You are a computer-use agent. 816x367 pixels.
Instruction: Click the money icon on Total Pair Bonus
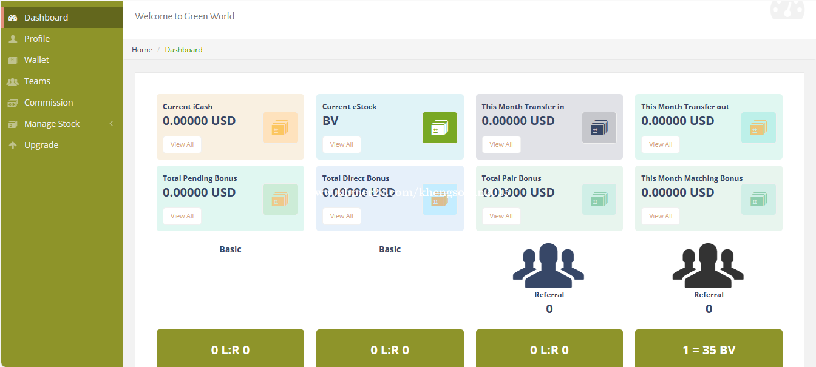[x=599, y=199]
